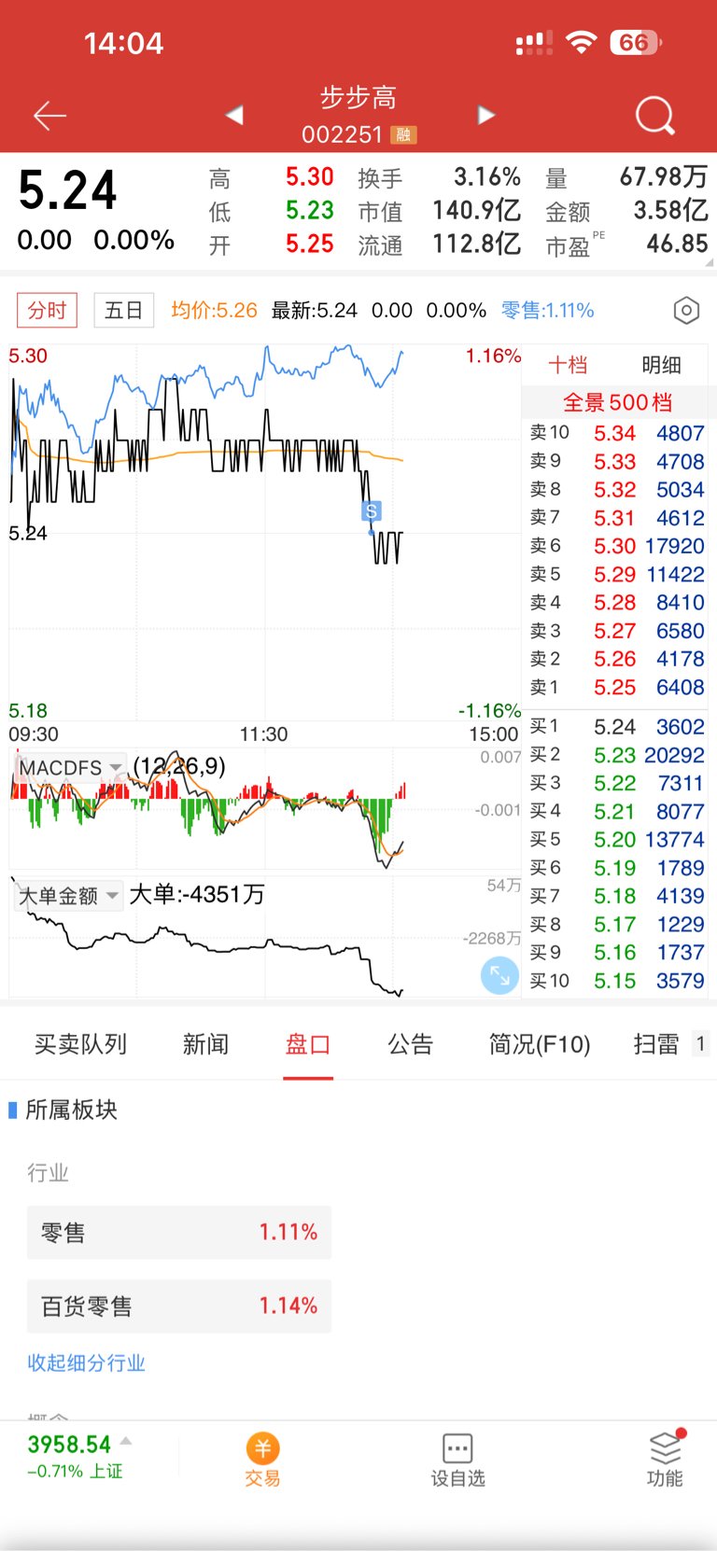
Task: Tap 市值 market cap 140.9亿
Action: (x=476, y=210)
